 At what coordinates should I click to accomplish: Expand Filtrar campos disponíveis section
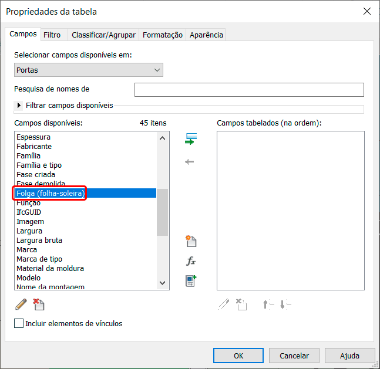pos(19,106)
